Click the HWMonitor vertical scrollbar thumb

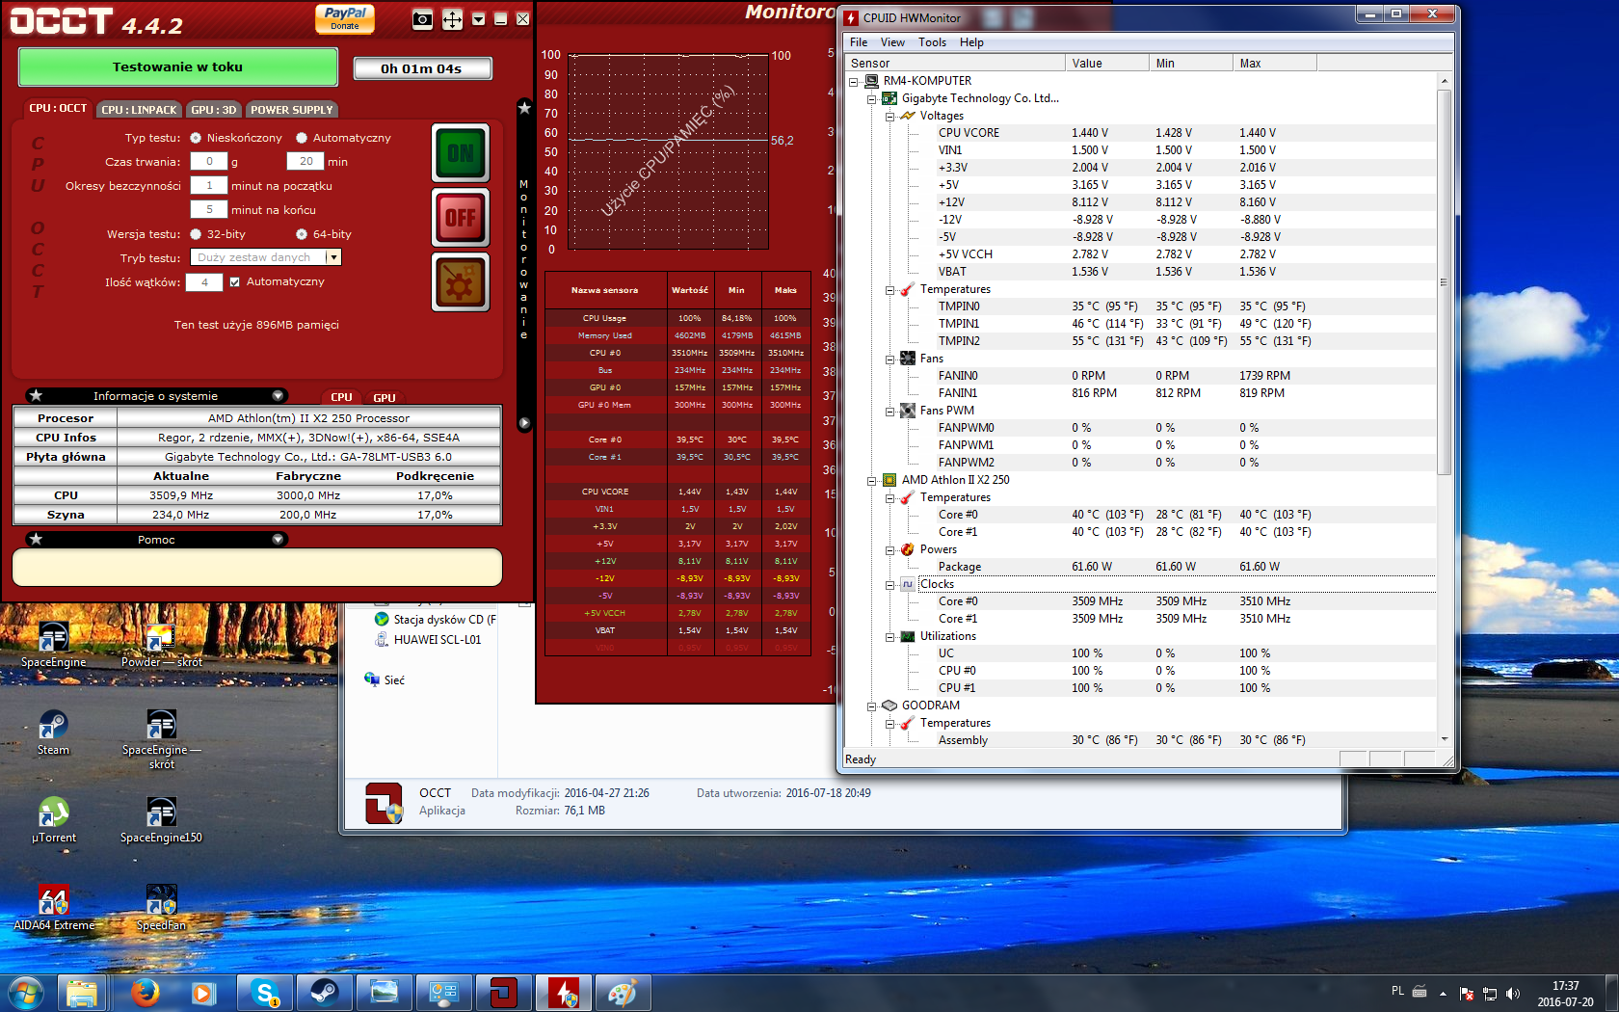click(1444, 282)
